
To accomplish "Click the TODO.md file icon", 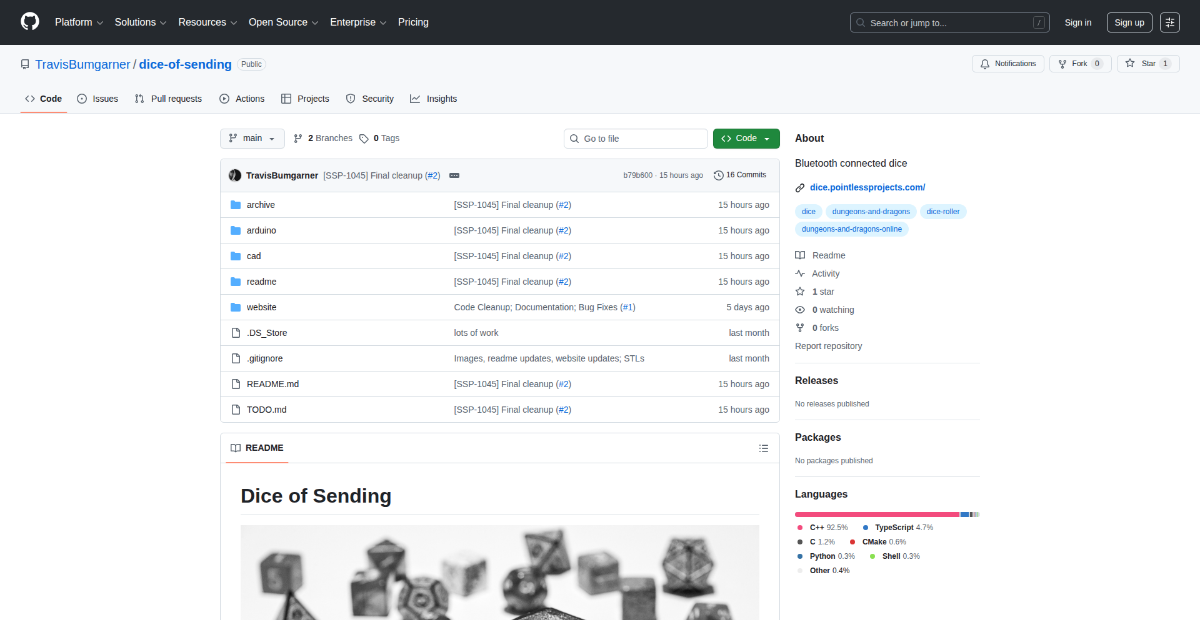I will pos(236,410).
